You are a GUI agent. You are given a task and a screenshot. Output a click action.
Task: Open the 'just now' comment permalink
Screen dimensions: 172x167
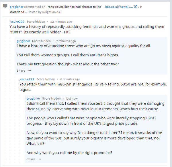coord(72,98)
